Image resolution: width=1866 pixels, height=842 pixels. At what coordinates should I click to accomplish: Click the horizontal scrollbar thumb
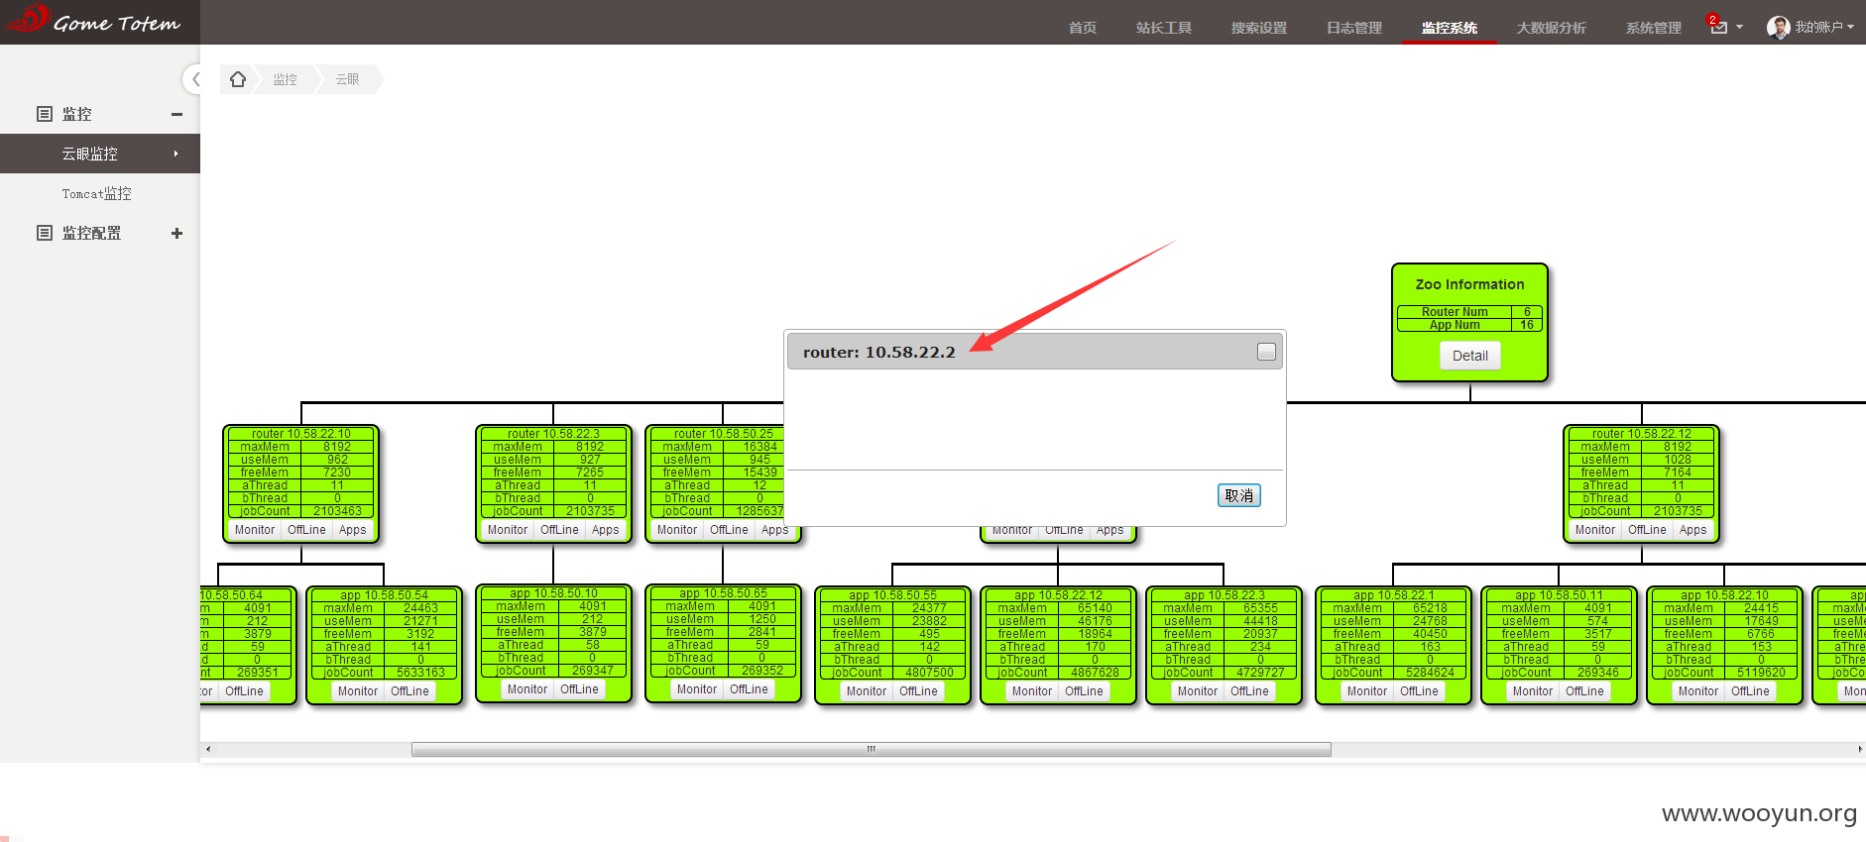point(871,749)
